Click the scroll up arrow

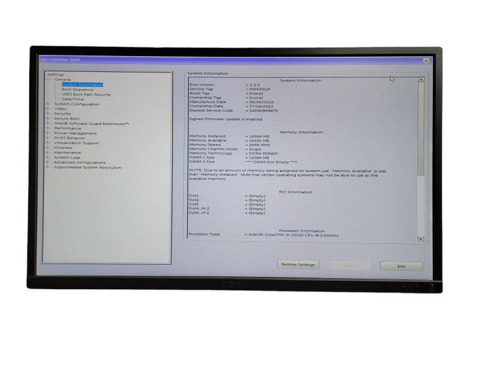point(421,80)
